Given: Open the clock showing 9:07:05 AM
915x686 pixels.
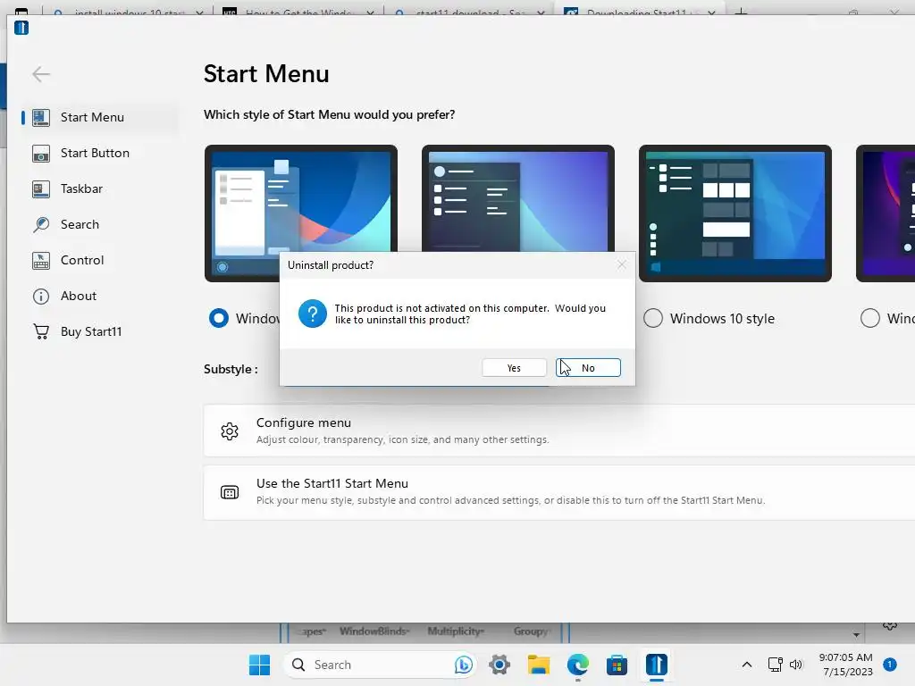Looking at the screenshot, I should coord(845,665).
